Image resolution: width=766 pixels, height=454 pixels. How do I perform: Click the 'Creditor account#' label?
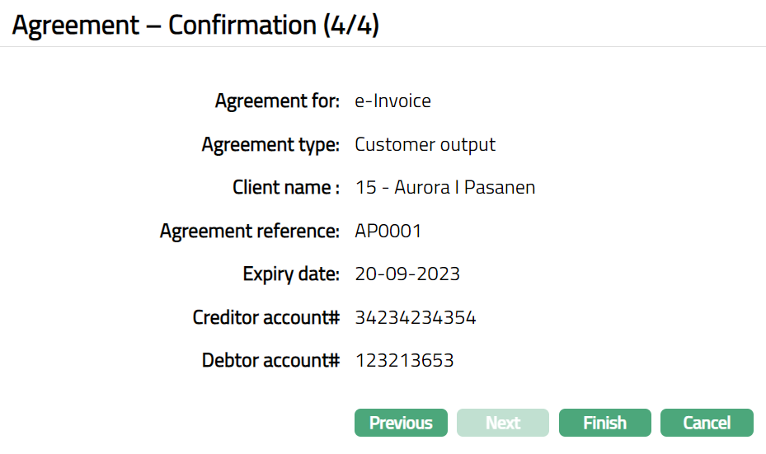tap(266, 317)
